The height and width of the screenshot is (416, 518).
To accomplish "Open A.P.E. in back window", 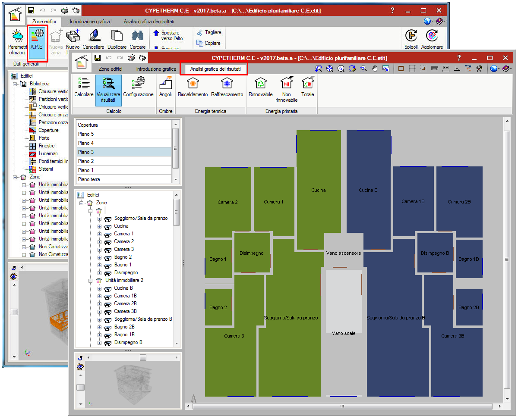I will click(x=38, y=42).
